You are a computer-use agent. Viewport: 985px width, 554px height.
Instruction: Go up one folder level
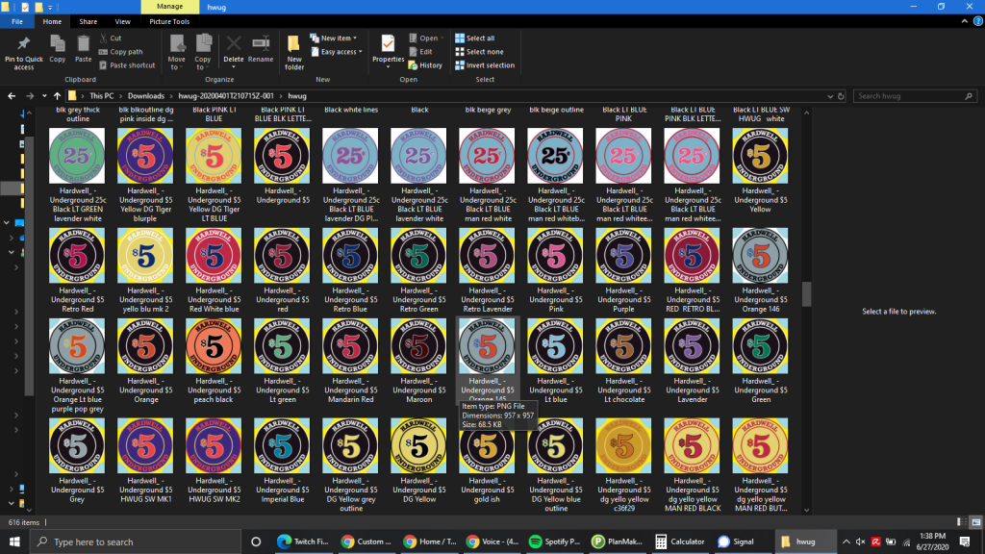[57, 96]
